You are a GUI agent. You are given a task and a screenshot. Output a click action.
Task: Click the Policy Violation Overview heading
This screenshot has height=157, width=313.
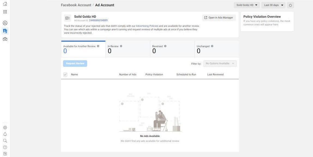[262, 17]
